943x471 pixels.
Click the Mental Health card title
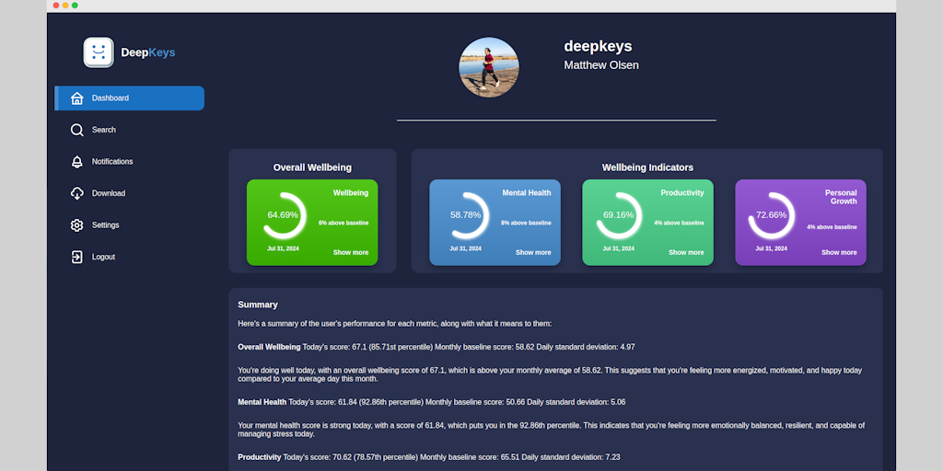[x=527, y=193]
